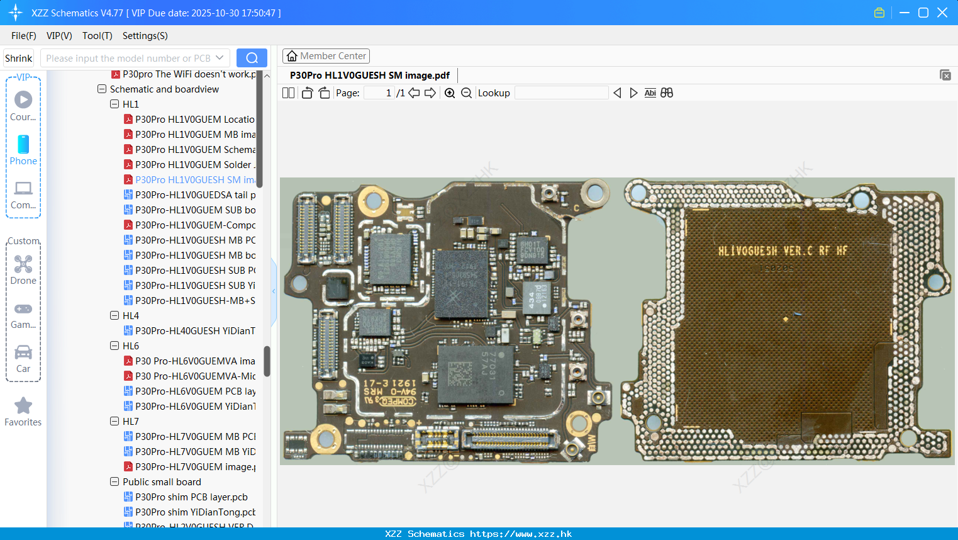Collapse the HL4 folder
The width and height of the screenshot is (958, 540).
[x=114, y=316]
